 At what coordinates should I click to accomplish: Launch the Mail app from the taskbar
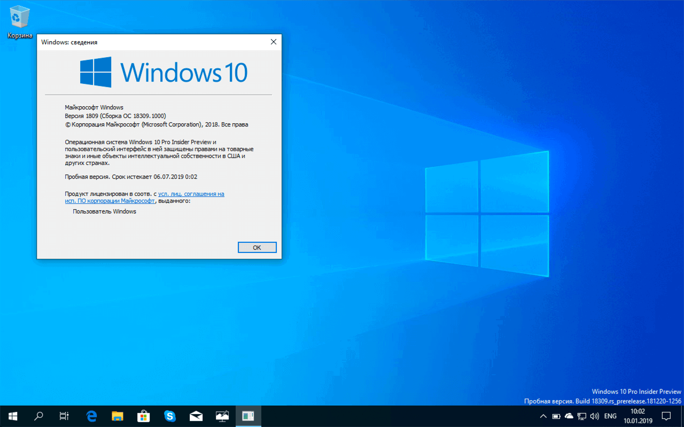pos(196,416)
